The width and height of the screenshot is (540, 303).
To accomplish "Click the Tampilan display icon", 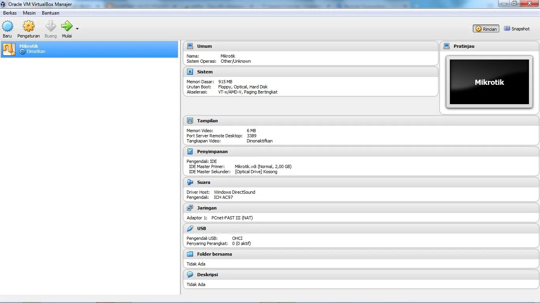I will [190, 121].
